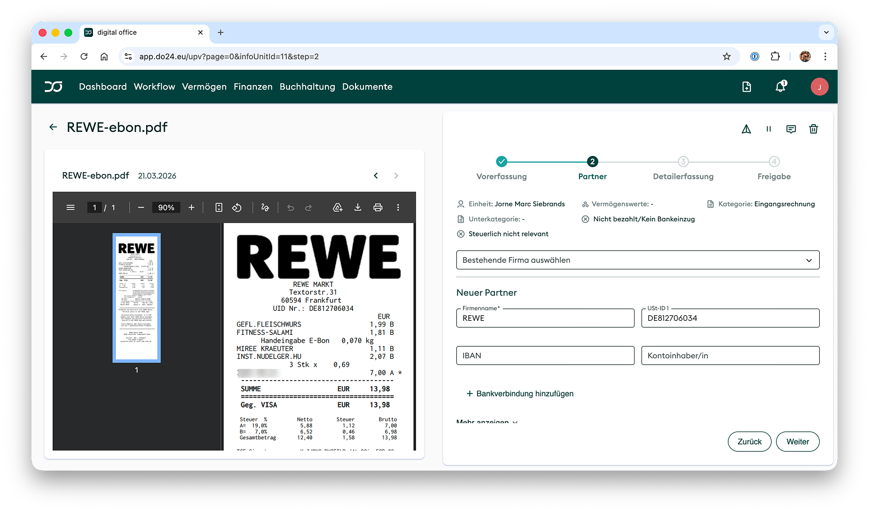Viewport: 869px width, 512px height.
Task: Open the Workflow menu
Action: pyautogui.click(x=155, y=87)
